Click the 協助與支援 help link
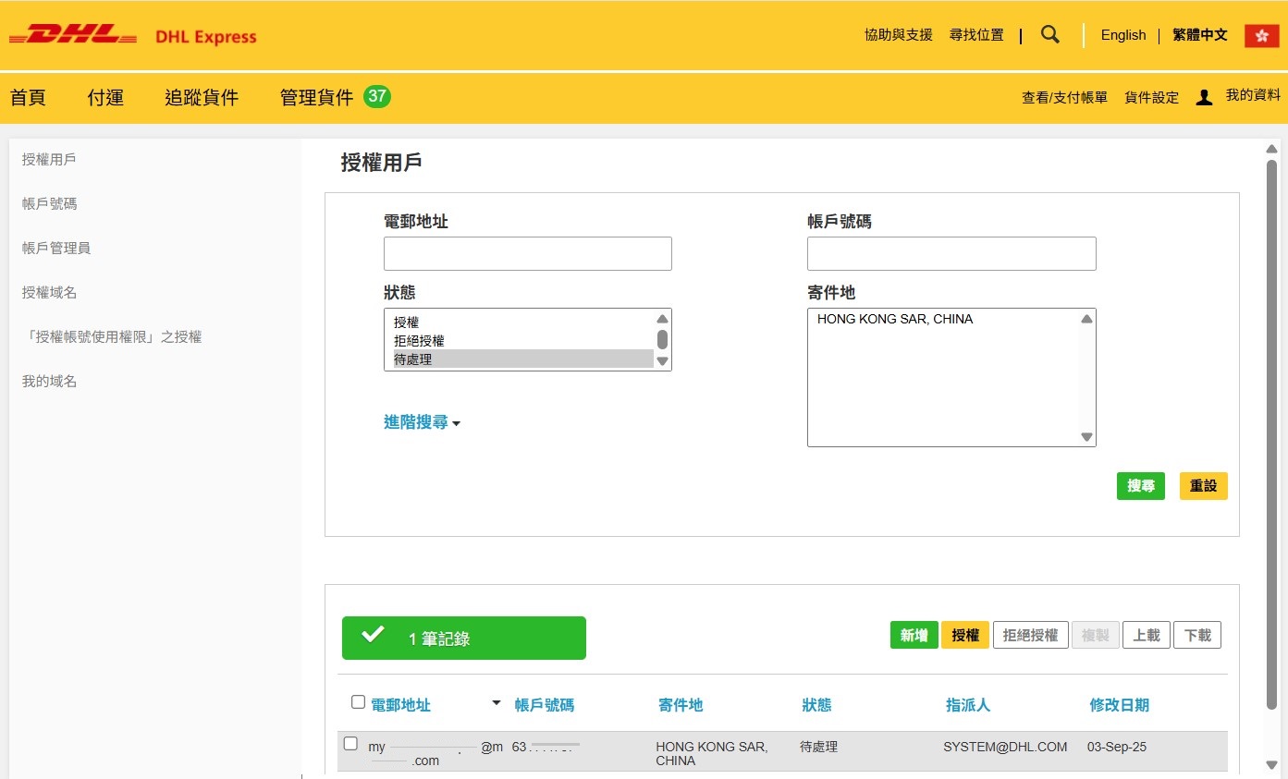The width and height of the screenshot is (1288, 779). pyautogui.click(x=899, y=35)
